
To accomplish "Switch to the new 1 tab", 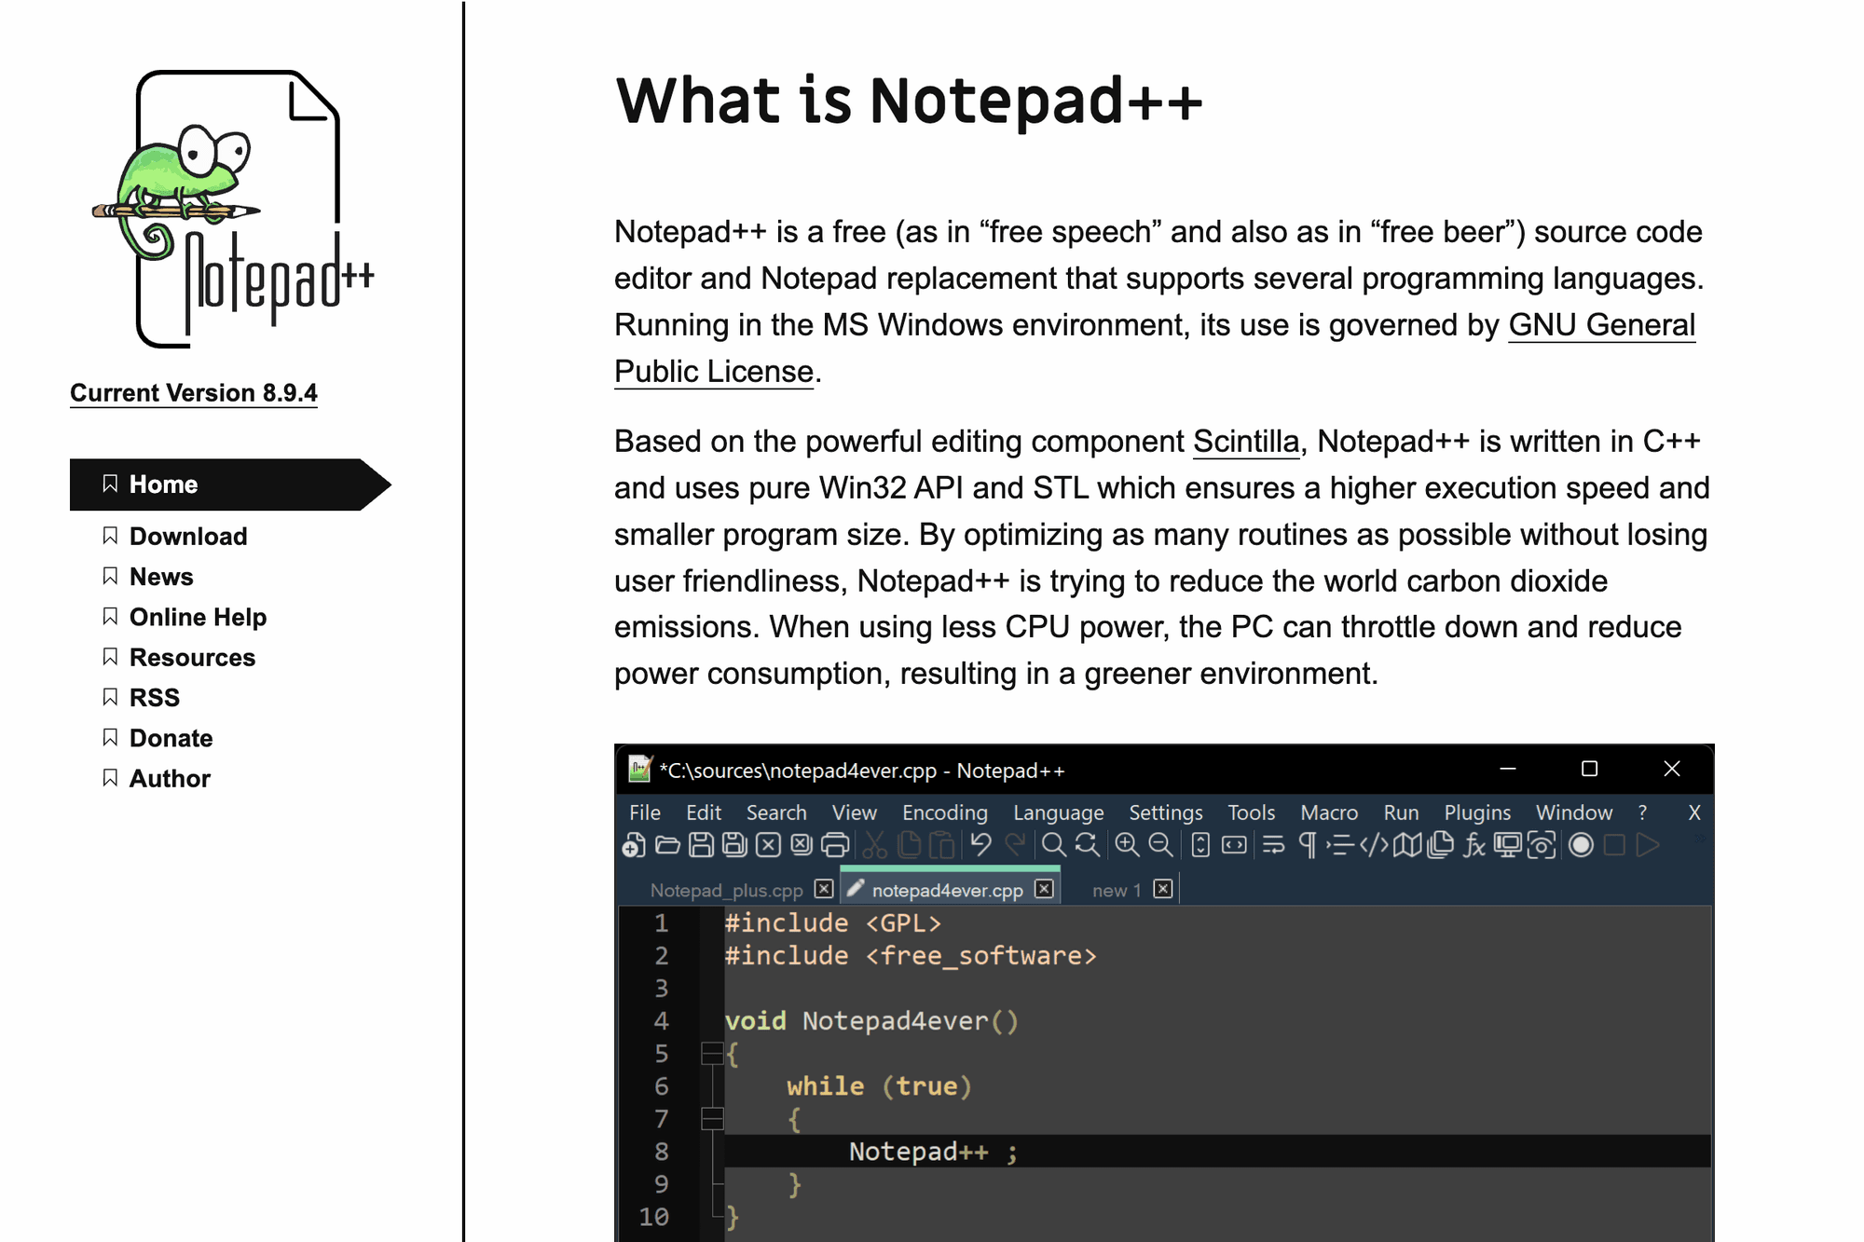I will point(1117,890).
